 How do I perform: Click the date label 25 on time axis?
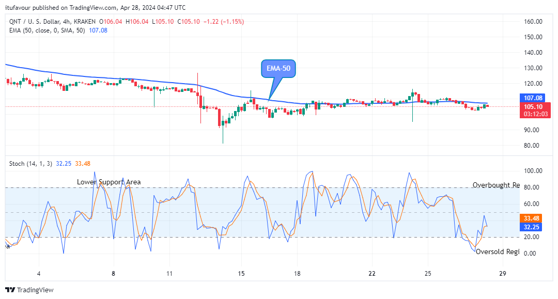point(428,274)
